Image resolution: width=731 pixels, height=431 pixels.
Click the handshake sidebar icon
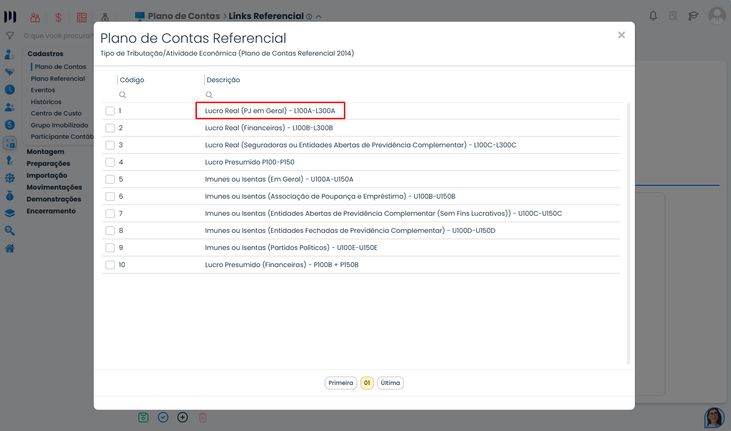coord(10,72)
